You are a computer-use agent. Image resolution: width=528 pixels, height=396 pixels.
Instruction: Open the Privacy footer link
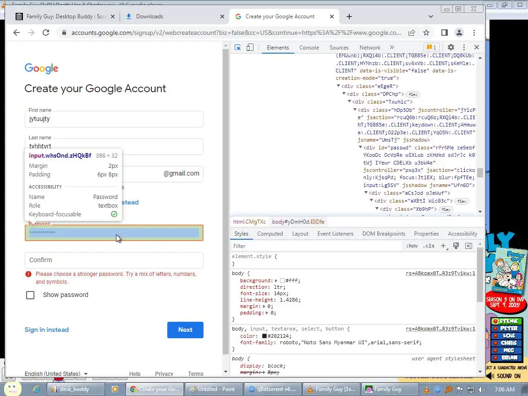[164, 374]
